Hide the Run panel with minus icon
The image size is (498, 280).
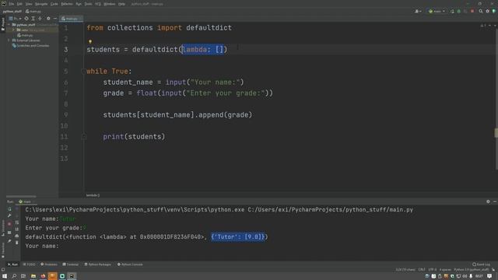tap(495, 201)
